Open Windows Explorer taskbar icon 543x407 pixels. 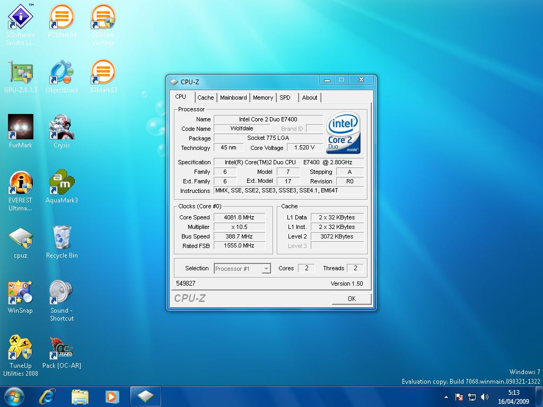80,397
